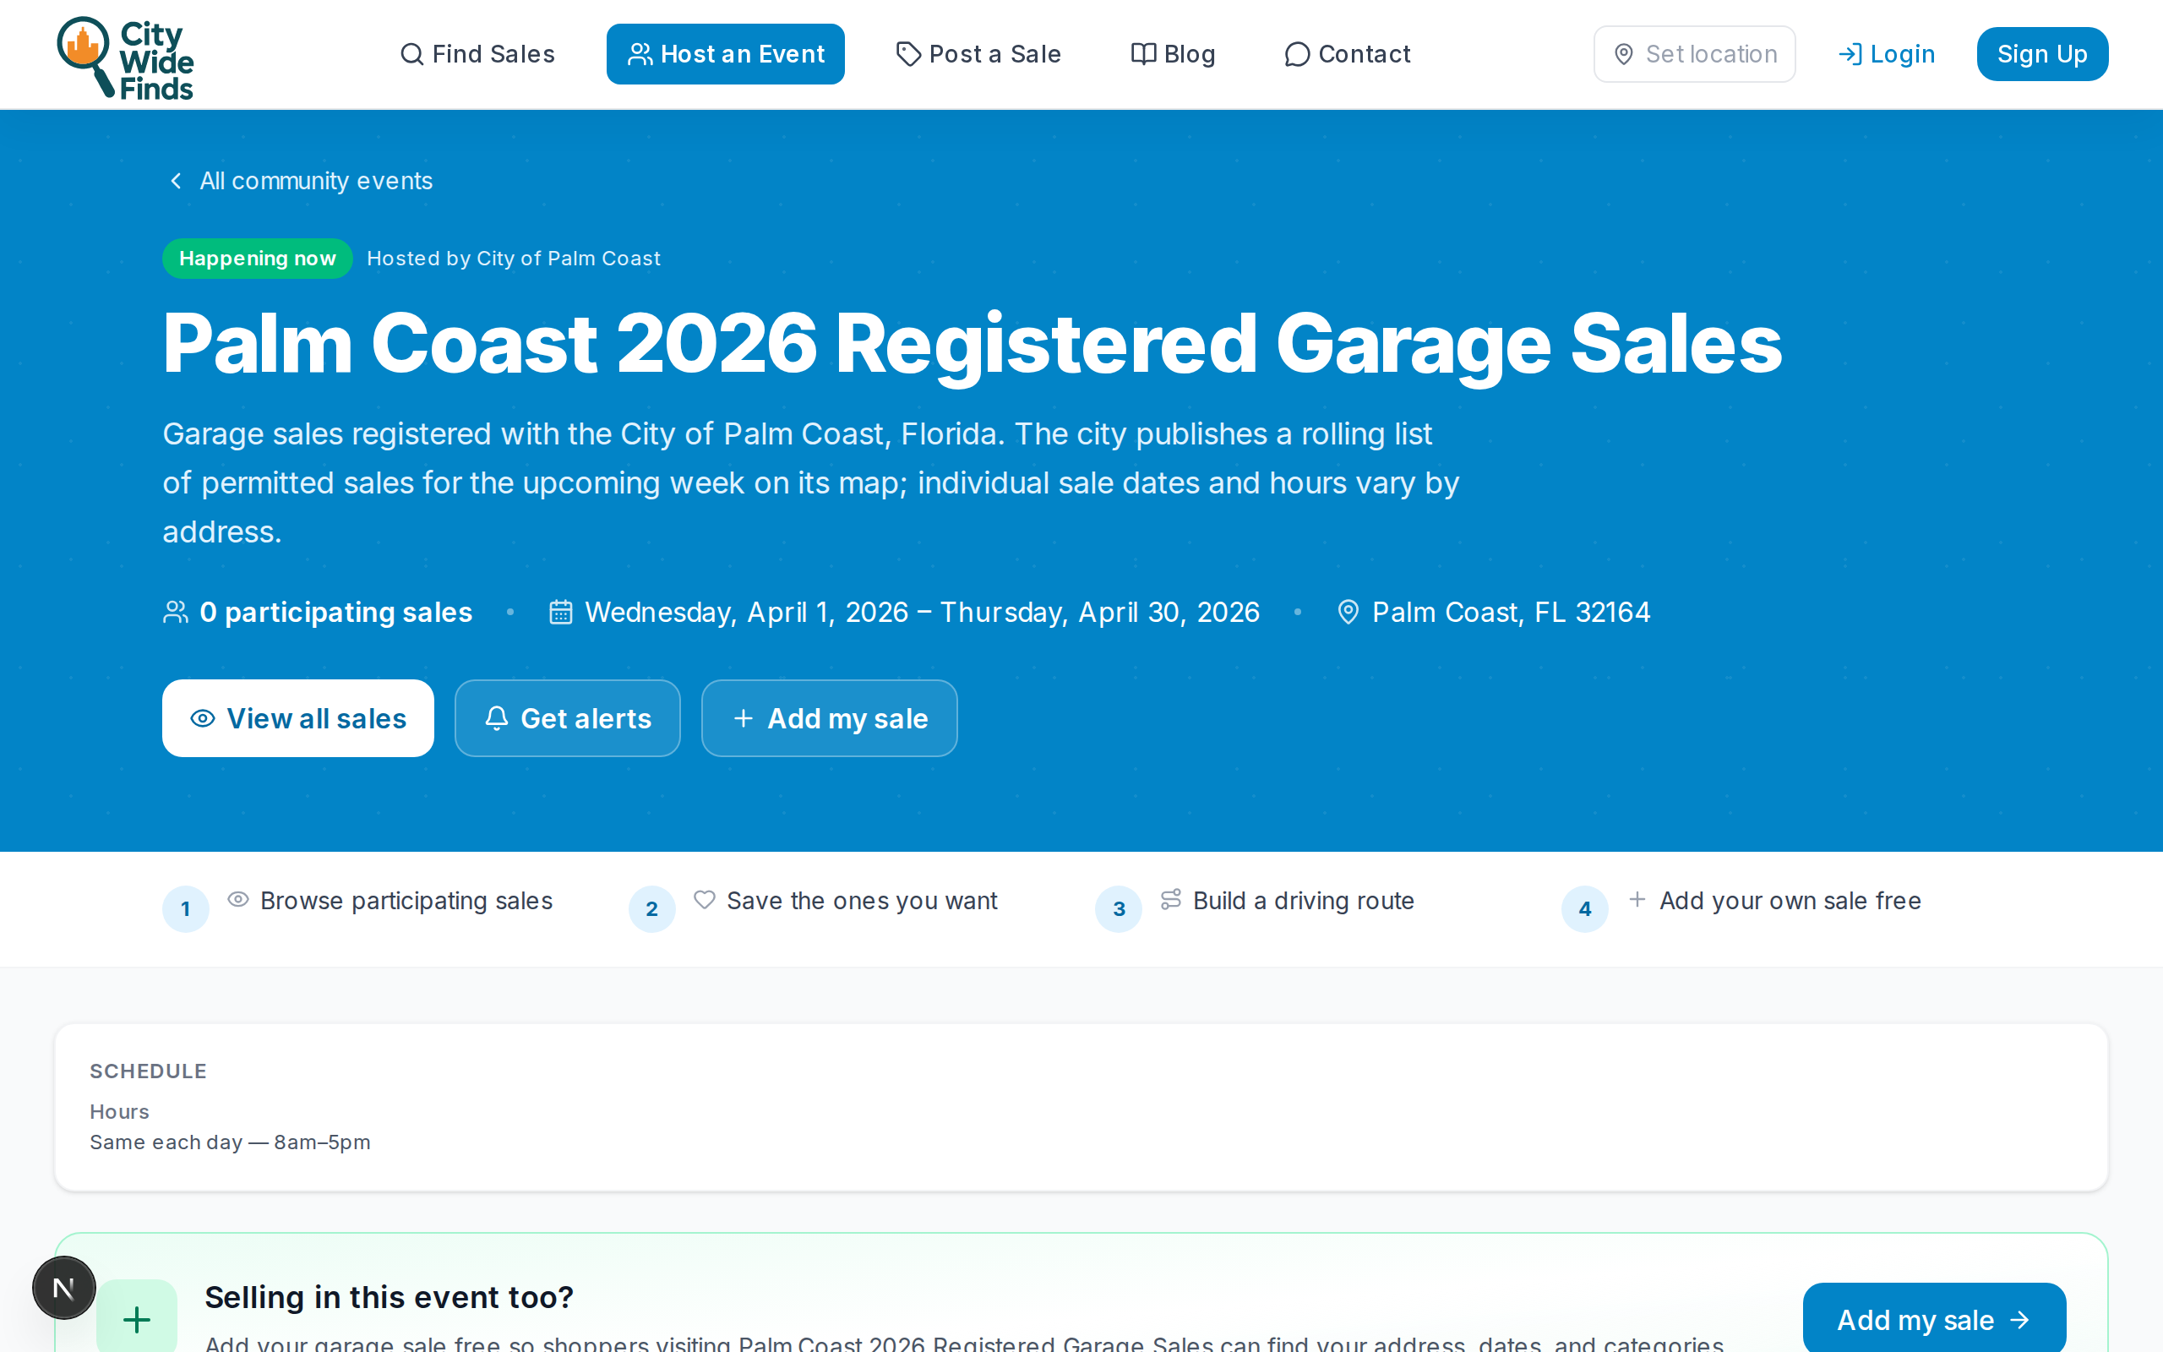Image resolution: width=2163 pixels, height=1352 pixels.
Task: Click Save the ones you want text
Action: pyautogui.click(x=862, y=901)
